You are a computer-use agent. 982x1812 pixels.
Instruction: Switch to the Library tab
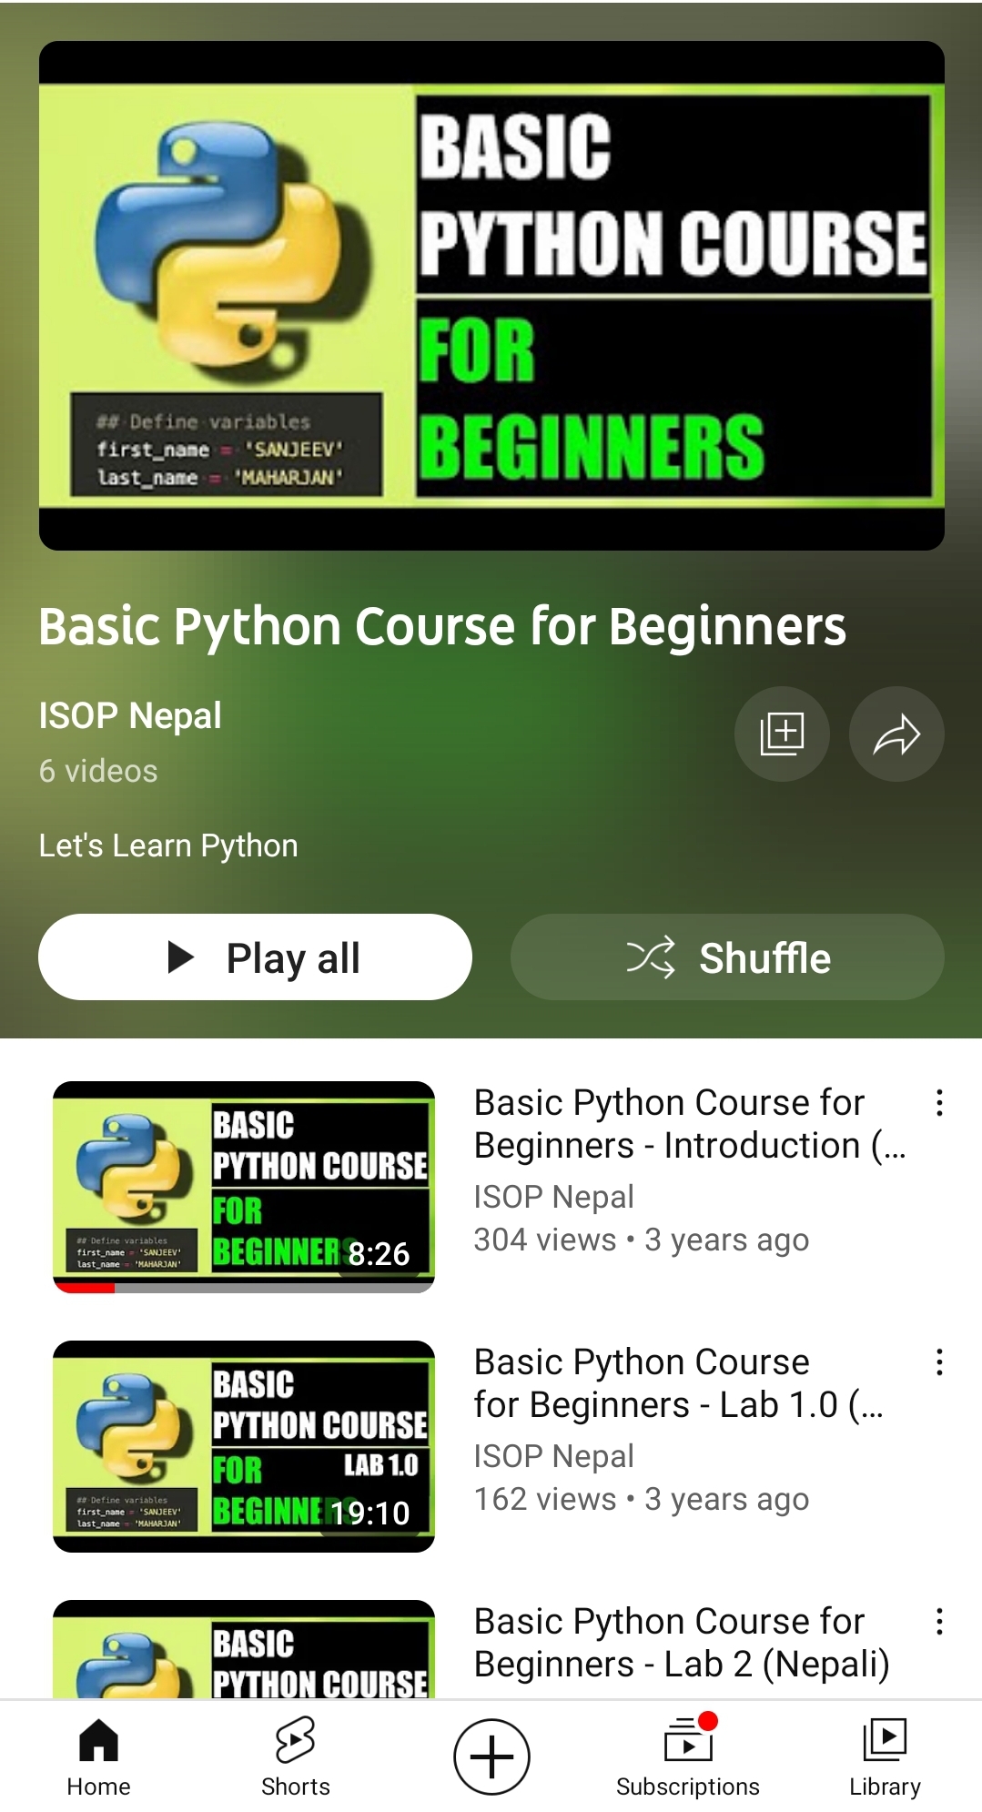coord(885,1756)
